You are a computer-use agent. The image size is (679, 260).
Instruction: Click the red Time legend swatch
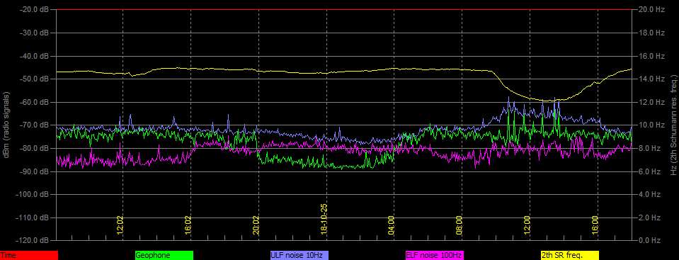coord(29,256)
